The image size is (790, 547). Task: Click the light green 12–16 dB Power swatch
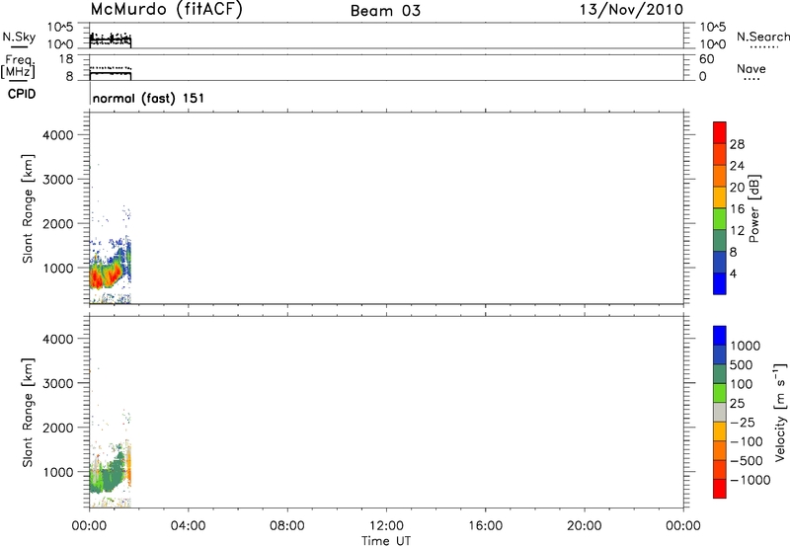click(720, 218)
